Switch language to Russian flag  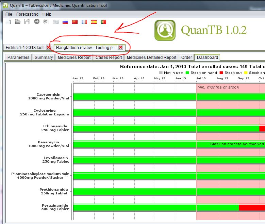[65, 22]
